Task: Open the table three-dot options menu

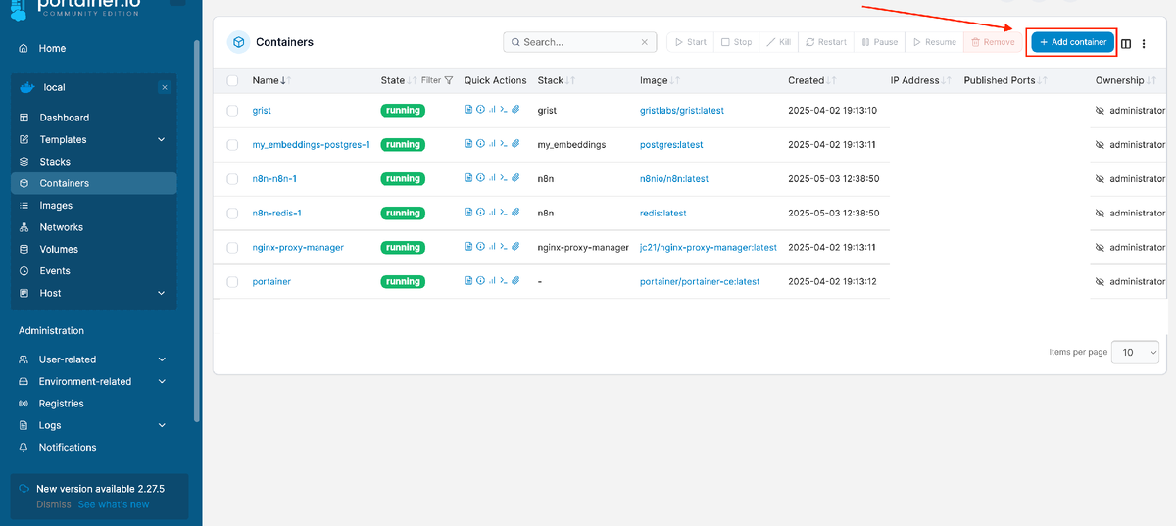Action: (x=1143, y=43)
